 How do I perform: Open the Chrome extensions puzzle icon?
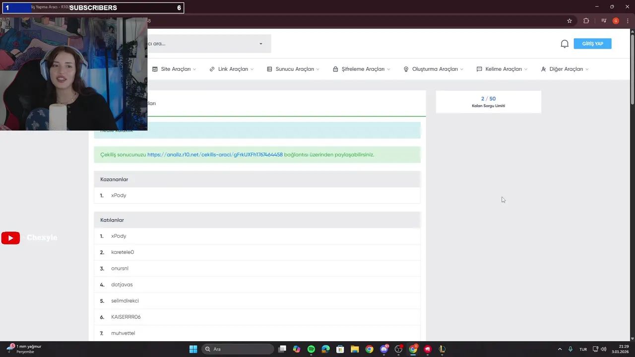pyautogui.click(x=586, y=21)
